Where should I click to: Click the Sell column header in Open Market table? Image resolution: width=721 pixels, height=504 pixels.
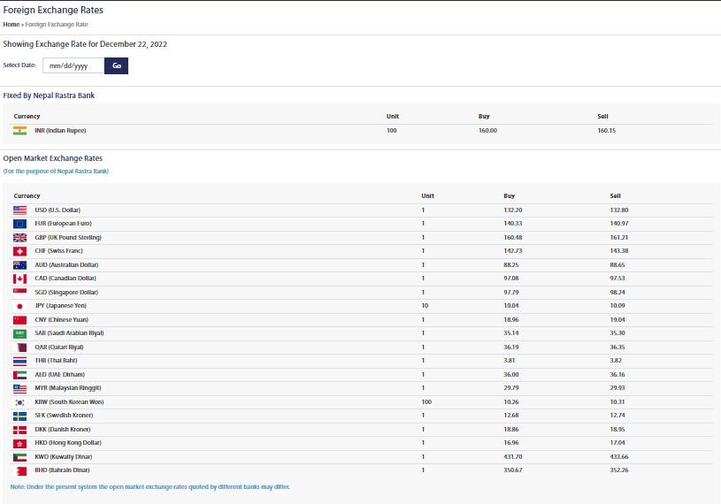[615, 195]
